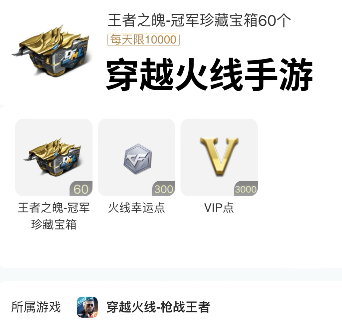Select the 王者之魄 chest reward tile
The image size is (342, 328).
[54, 157]
